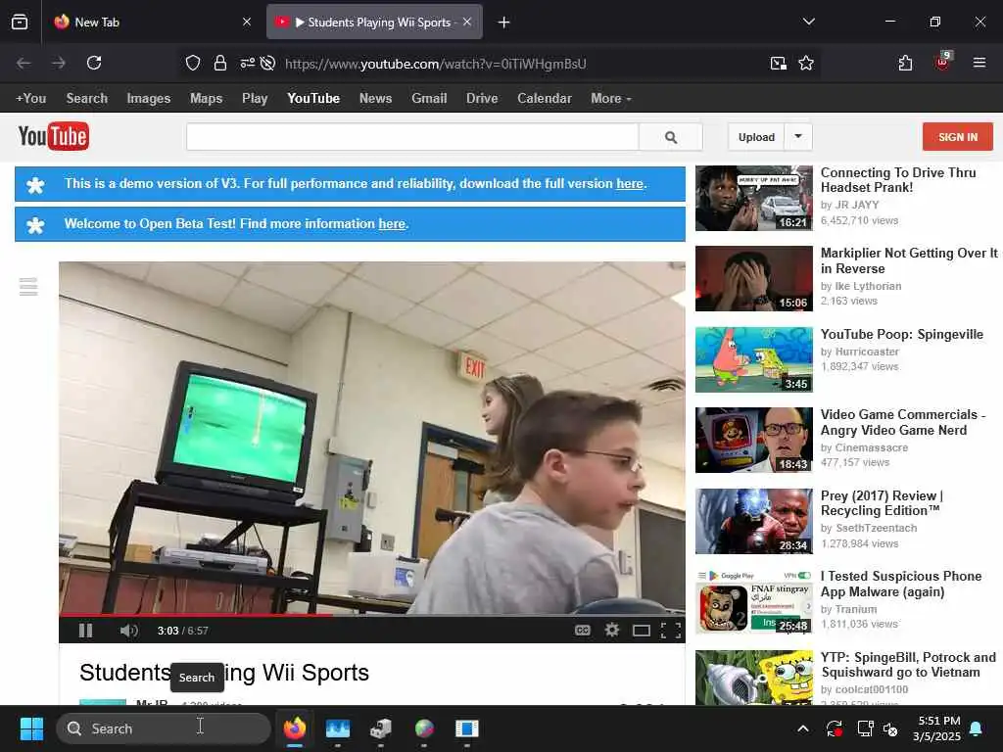Open the uBlock extension icon with badge
1003x752 pixels.
point(943,62)
